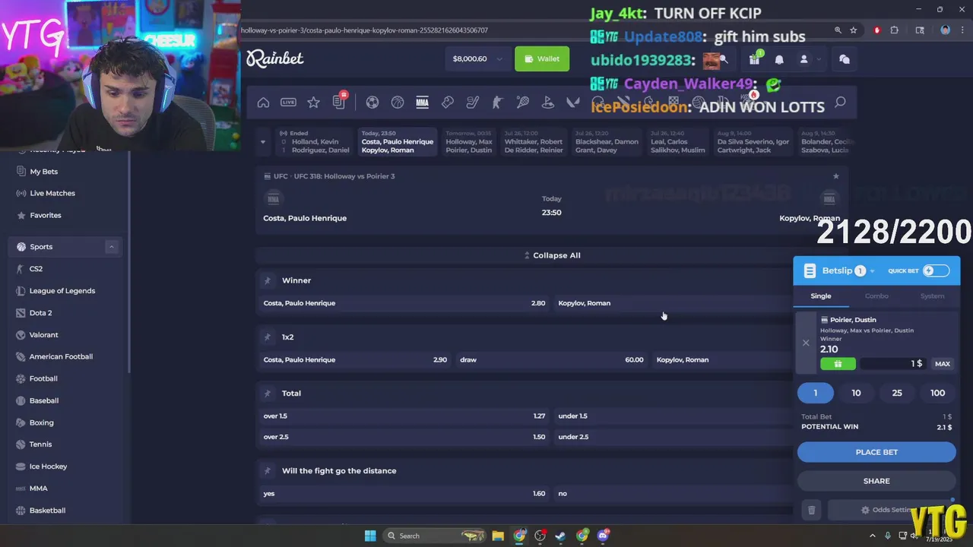
Task: Open My Bets in sidebar
Action: 43,172
